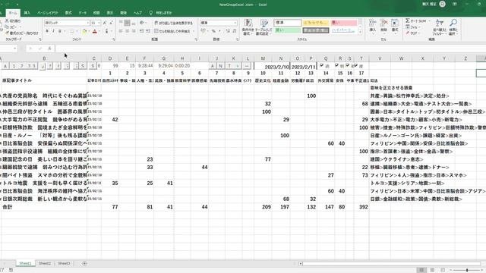
Task: Open the Home ribbon tab
Action: (x=13, y=13)
